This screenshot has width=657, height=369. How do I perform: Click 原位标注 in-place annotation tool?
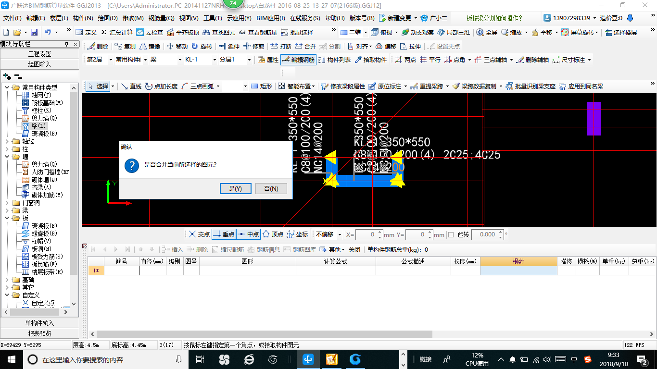pyautogui.click(x=385, y=86)
